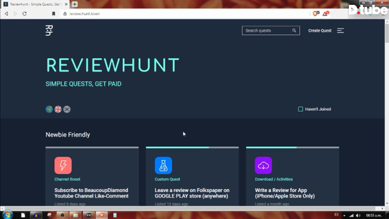Click the volume tray icon
389x219 pixels.
(358, 215)
